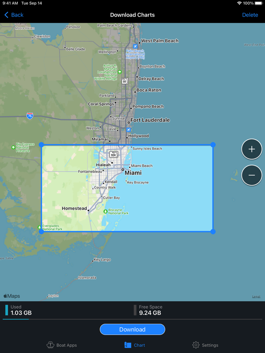The image size is (265, 353).
Task: Select the top-left selection corner handle
Action: pyautogui.click(x=41, y=145)
